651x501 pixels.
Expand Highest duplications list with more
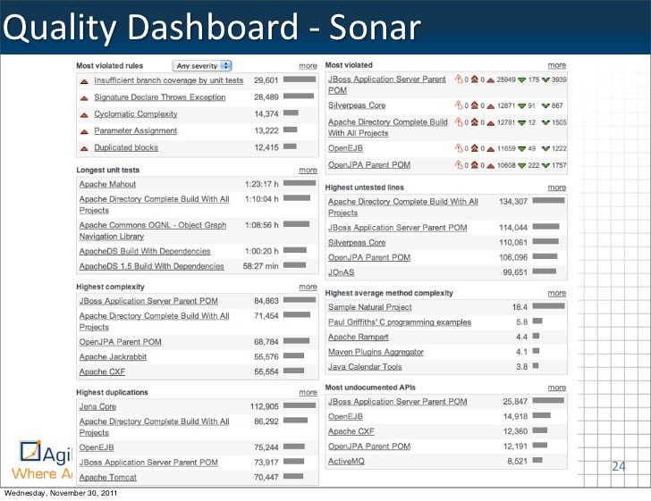click(x=308, y=392)
